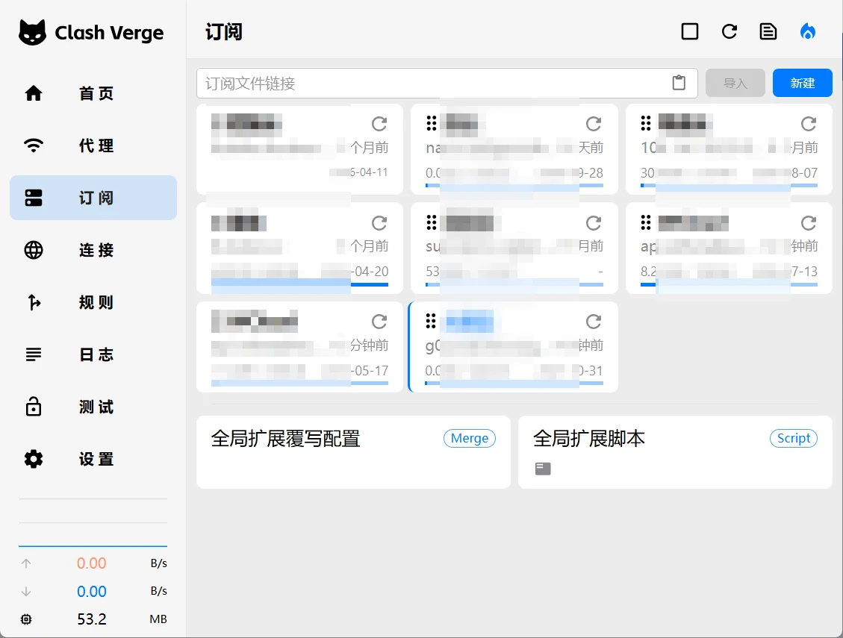This screenshot has height=638, width=843.
Task: Grab drag handle of the su profile
Action: (431, 222)
